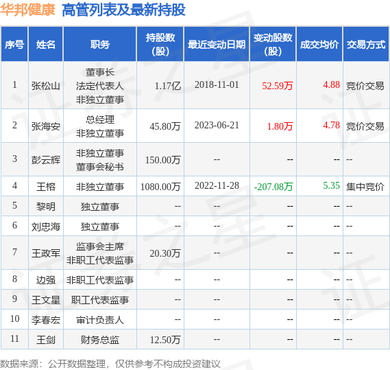Click sequence number 10
The width and height of the screenshot is (390, 370).
[x=14, y=319]
